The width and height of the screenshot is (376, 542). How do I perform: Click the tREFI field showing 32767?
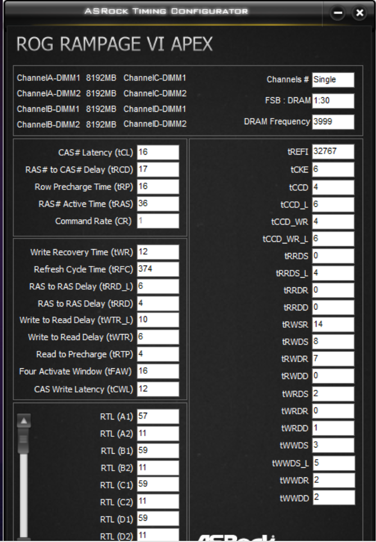click(333, 152)
